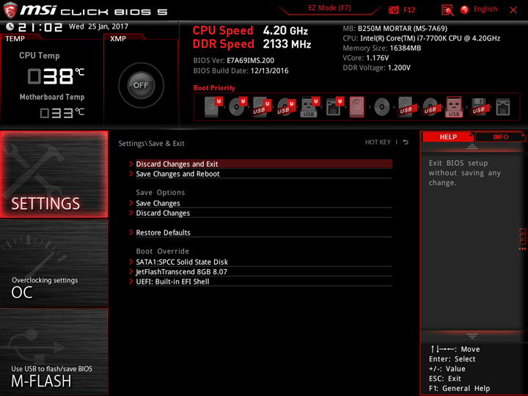Screen dimensions: 528x396
Task: Click the MSI dragon shield logo
Action: 10,10
